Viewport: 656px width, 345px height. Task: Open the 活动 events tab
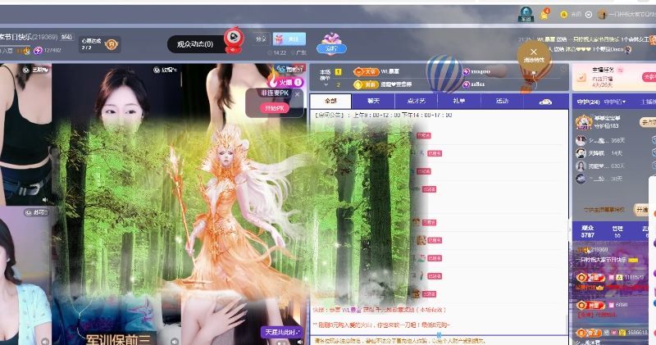(502, 101)
